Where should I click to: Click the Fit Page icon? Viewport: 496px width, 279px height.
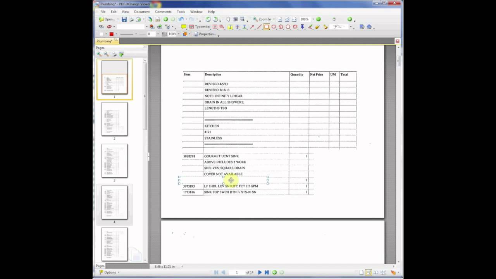(x=287, y=19)
